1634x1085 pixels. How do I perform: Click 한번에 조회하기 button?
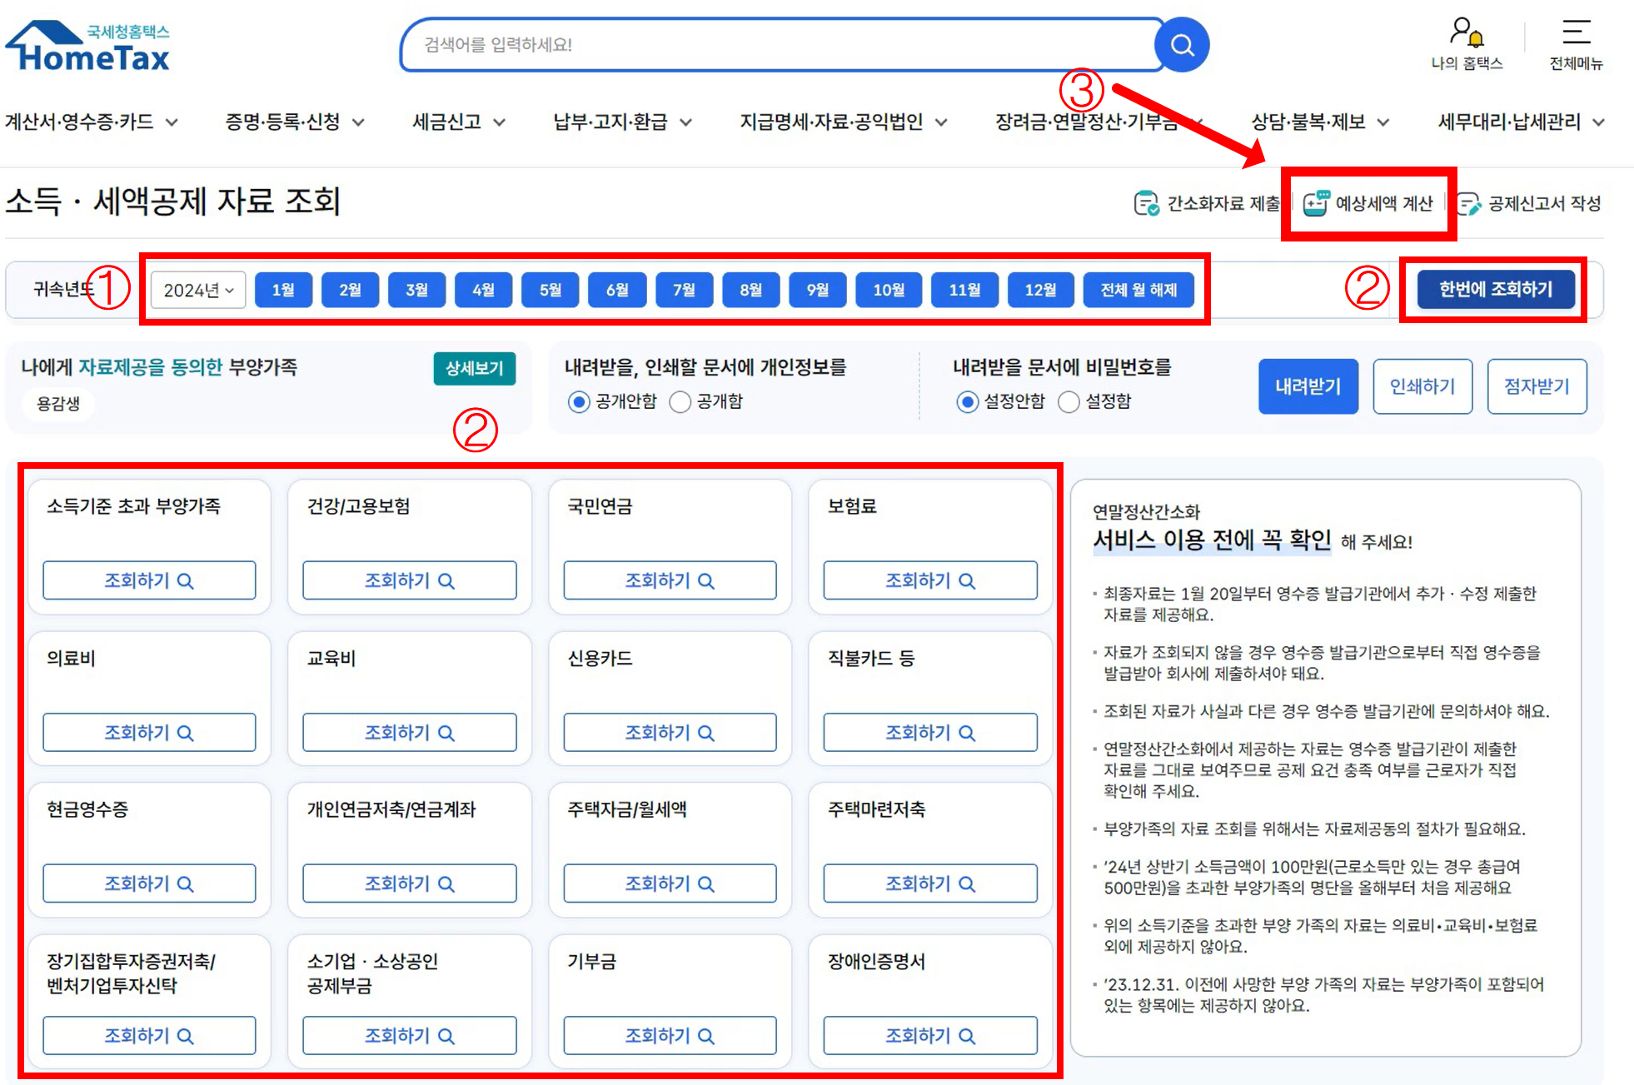(x=1495, y=289)
